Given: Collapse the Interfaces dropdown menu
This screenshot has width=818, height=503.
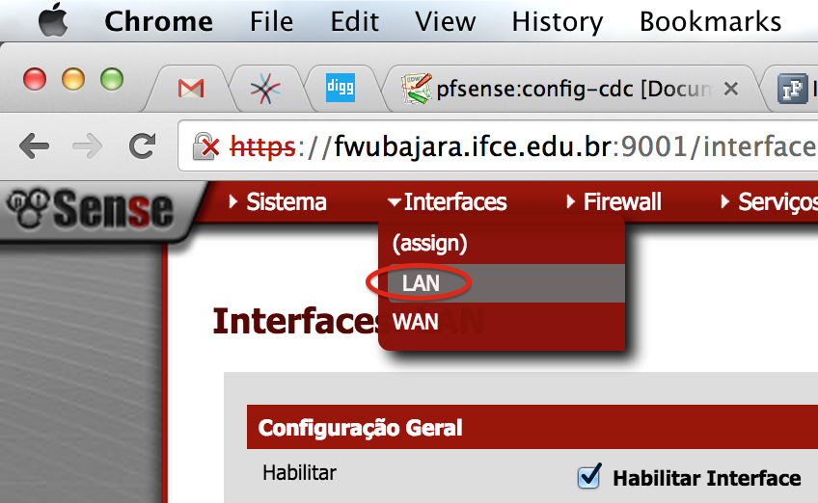Looking at the screenshot, I should coord(448,202).
